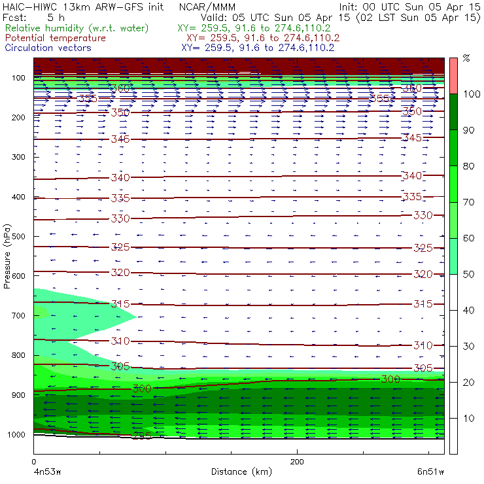Click the 500 hPa pressure tick label
The image size is (484, 484).
(18, 237)
